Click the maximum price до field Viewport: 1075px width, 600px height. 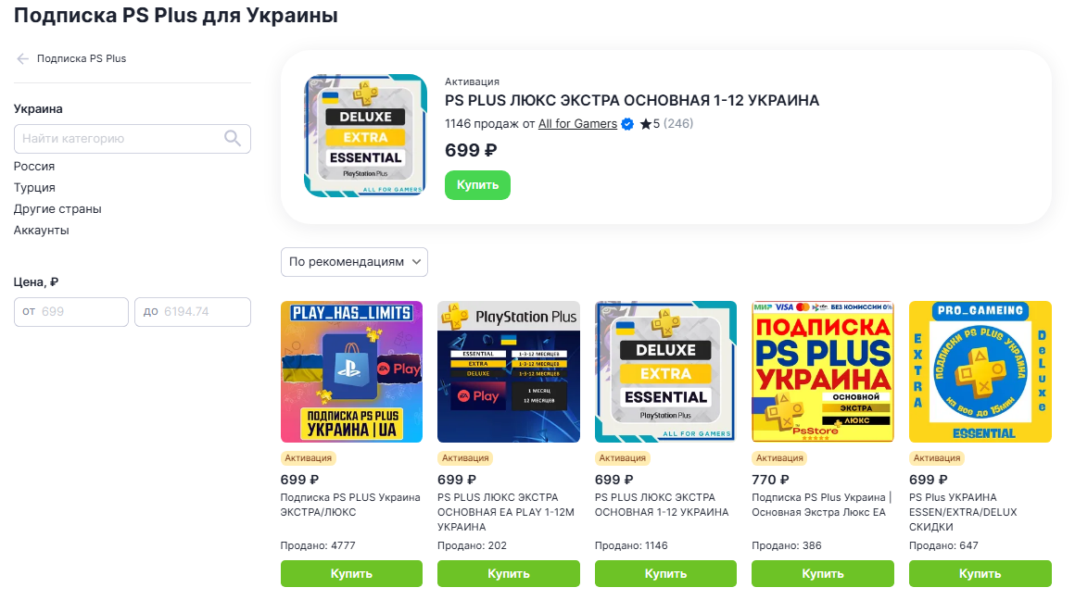(193, 312)
